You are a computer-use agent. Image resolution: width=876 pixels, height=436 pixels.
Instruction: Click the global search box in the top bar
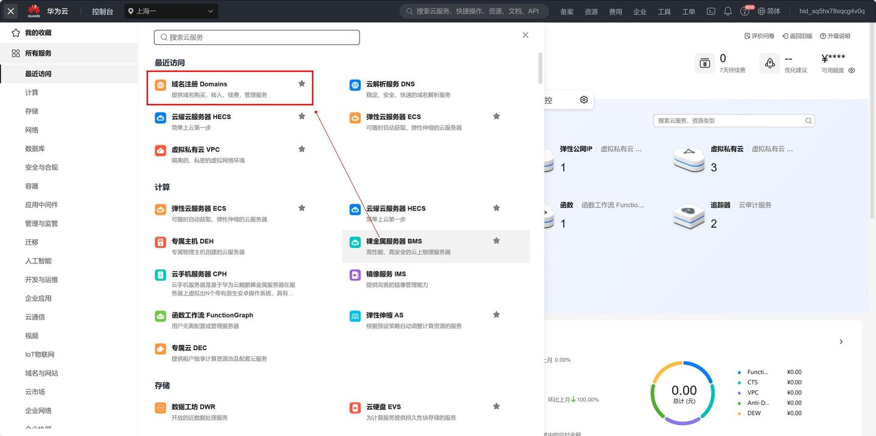[474, 11]
